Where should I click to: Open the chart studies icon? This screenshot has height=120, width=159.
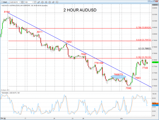click(42, 2)
